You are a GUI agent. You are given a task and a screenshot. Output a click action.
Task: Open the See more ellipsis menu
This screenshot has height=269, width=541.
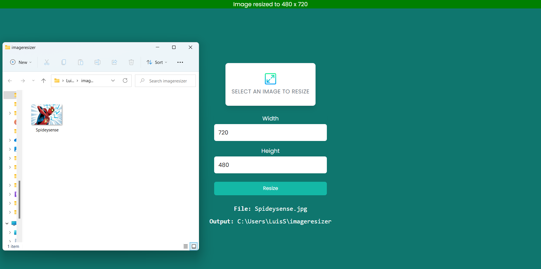[x=180, y=62]
